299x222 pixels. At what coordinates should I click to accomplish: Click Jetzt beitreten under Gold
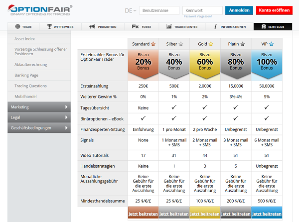pyautogui.click(x=205, y=214)
